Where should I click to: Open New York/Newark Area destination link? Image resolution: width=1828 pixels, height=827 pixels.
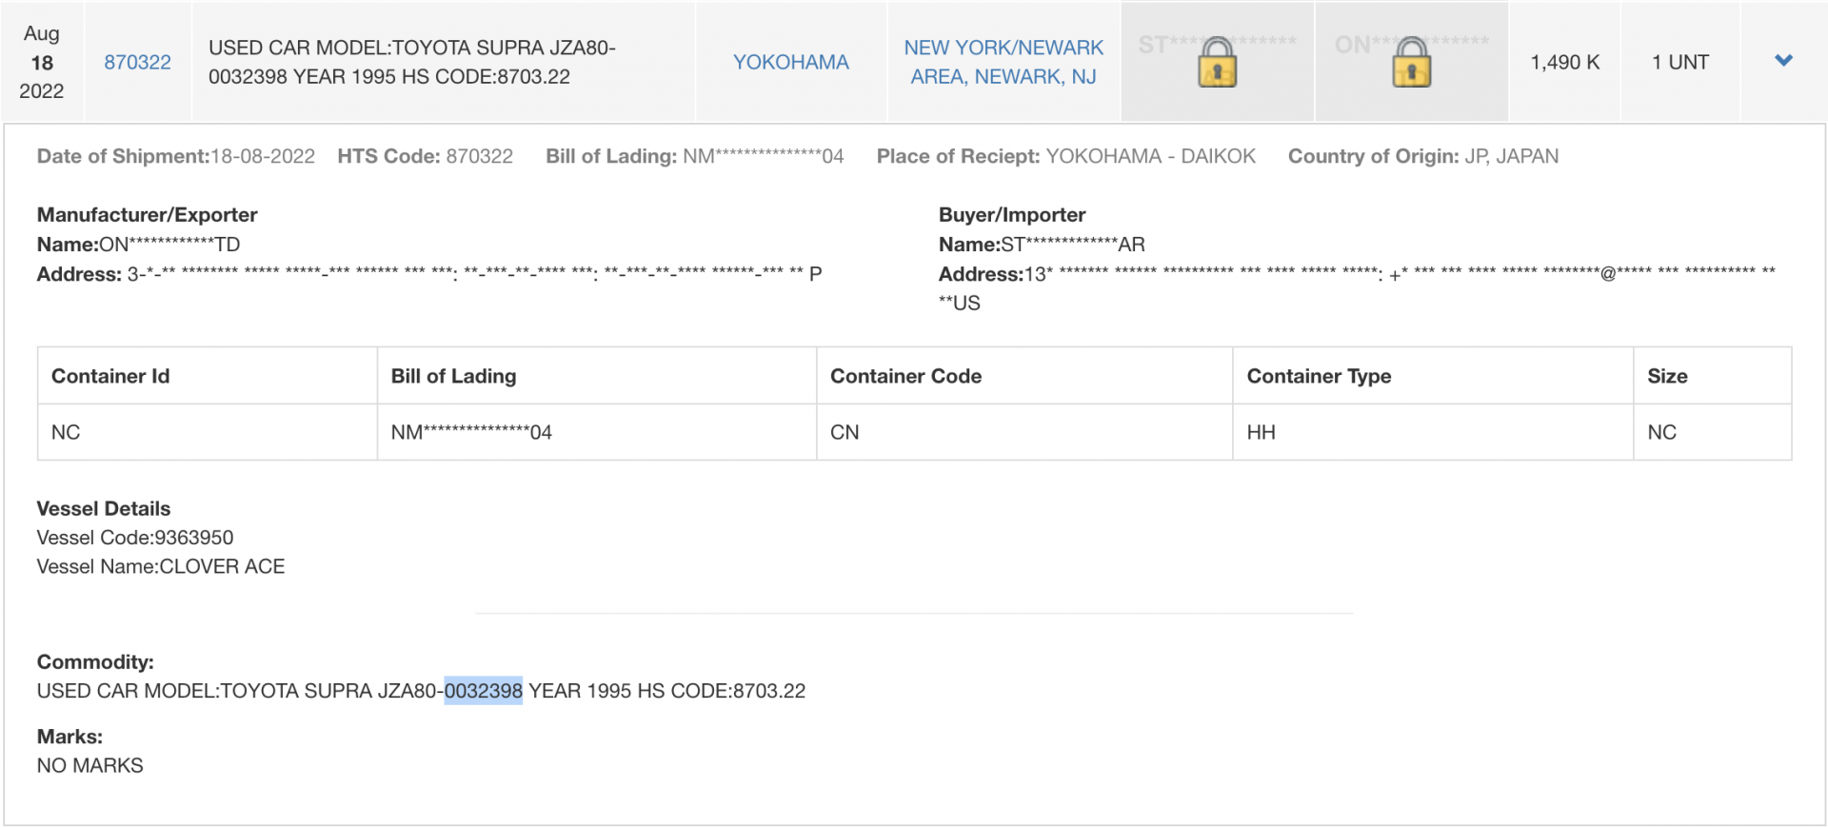pos(1003,62)
